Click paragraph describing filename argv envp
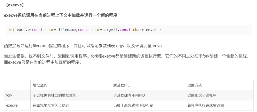The height and width of the screenshot is (112, 257). pyautogui.click(x=83, y=46)
